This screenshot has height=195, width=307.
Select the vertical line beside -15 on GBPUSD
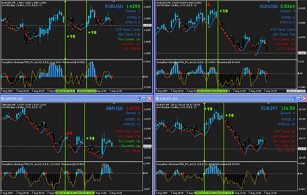coord(65,146)
